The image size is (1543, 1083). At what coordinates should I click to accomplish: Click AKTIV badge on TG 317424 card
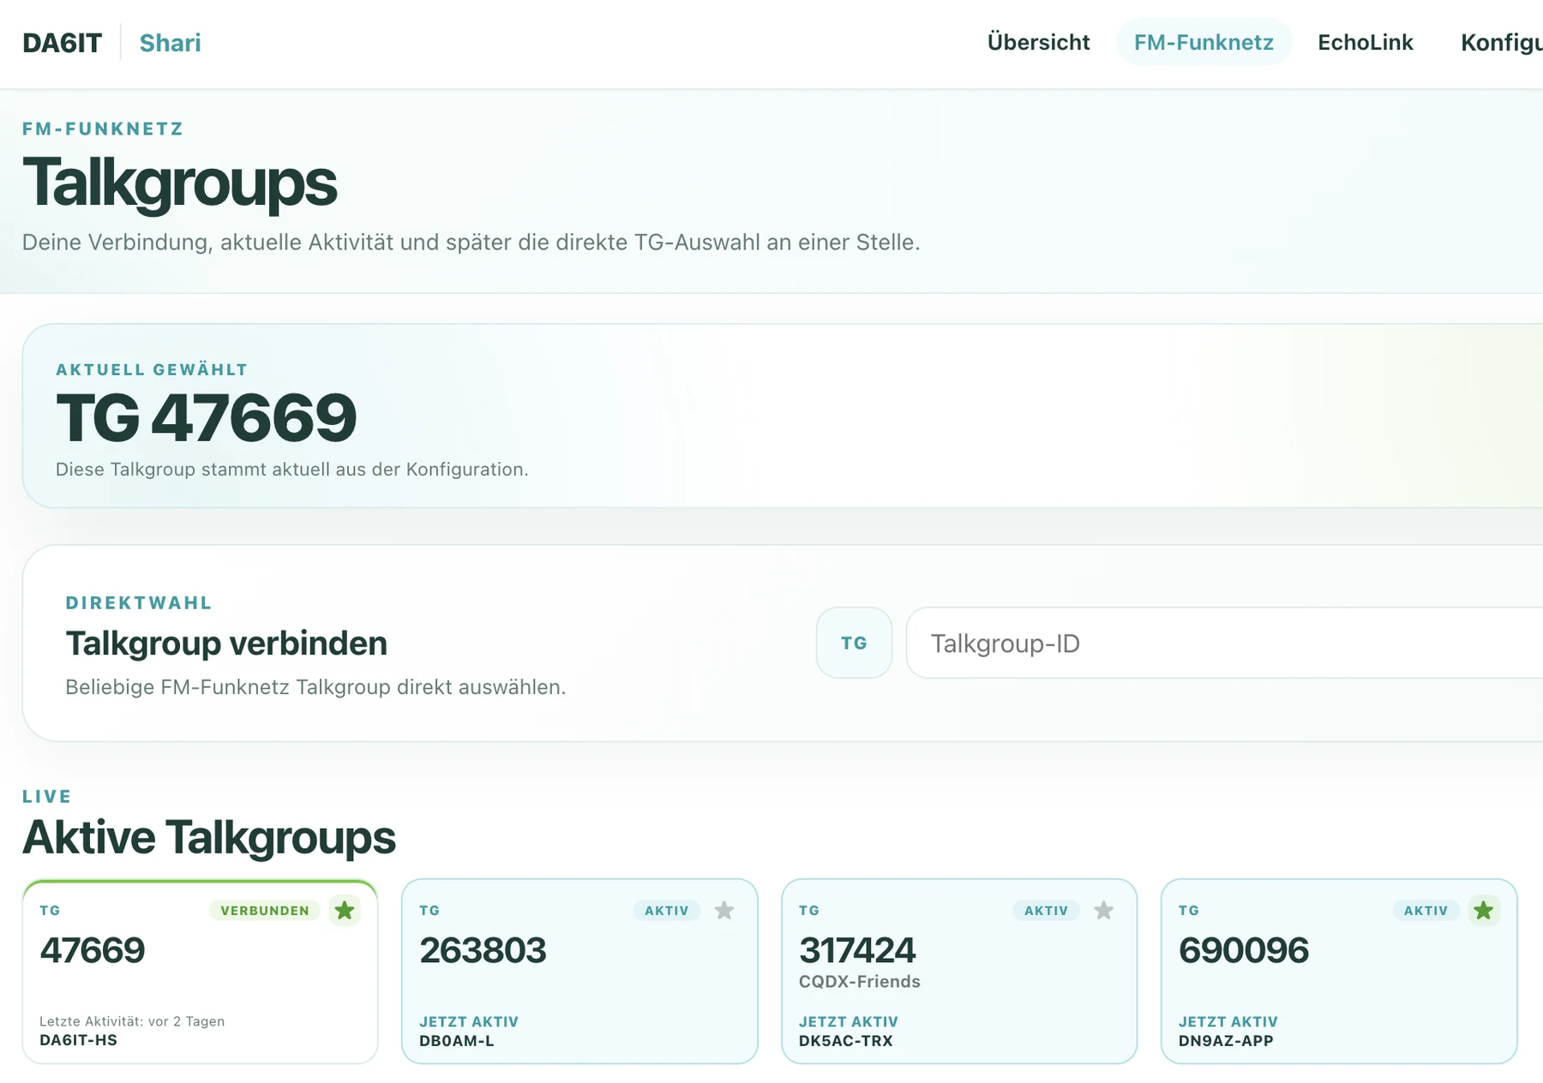1047,910
